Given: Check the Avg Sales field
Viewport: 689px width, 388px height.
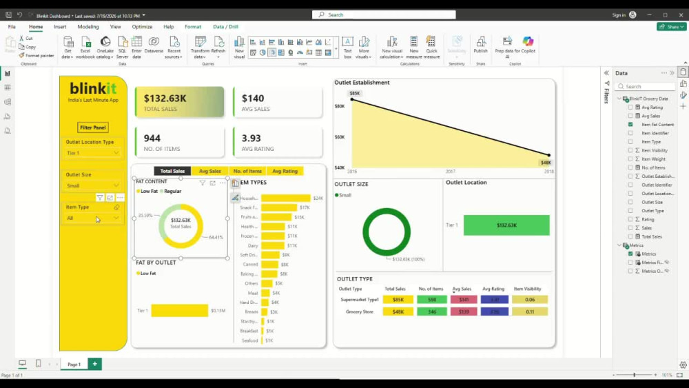Looking at the screenshot, I should click(x=630, y=116).
